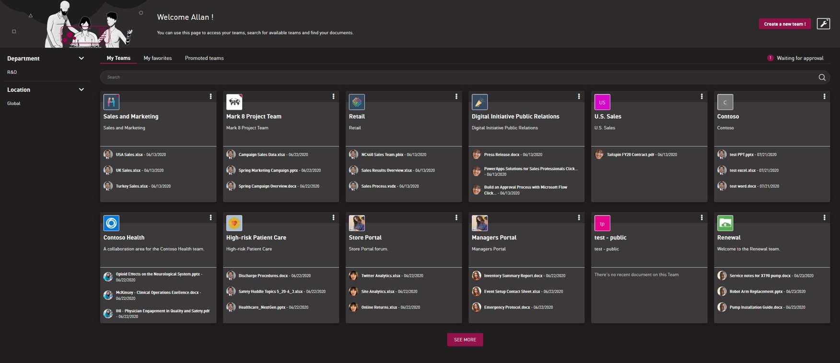The height and width of the screenshot is (363, 840).
Task: Collapse the Department filter chevron
Action: pos(81,58)
